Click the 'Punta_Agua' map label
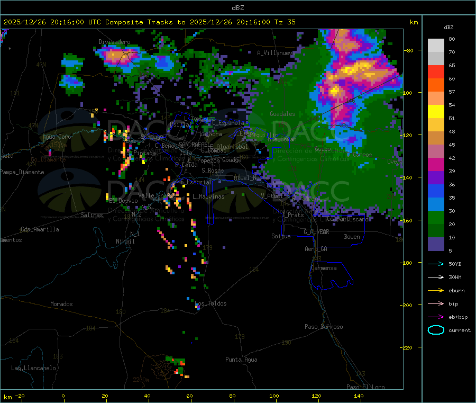The width and height of the screenshot is (476, 403). pyautogui.click(x=241, y=360)
